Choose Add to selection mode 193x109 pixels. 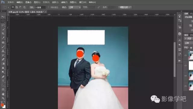click(17, 7)
